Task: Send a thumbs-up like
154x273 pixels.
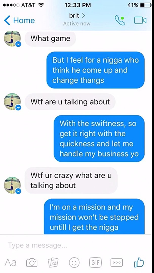Action: coord(139,262)
